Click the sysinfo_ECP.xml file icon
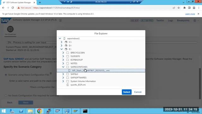Screen dimensions: 202x114 (x=68, y=85)
